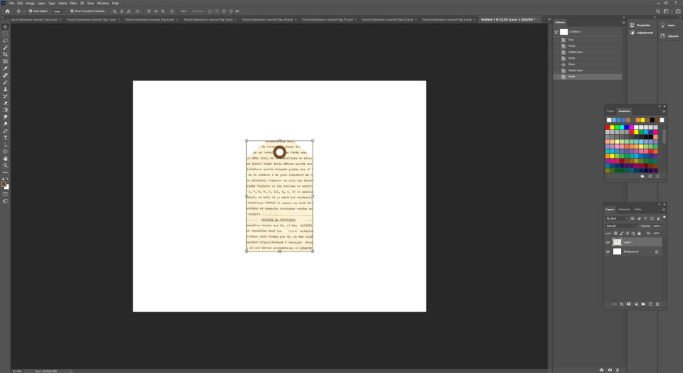The image size is (683, 373).
Task: Choose the Hand tool
Action: [6, 158]
